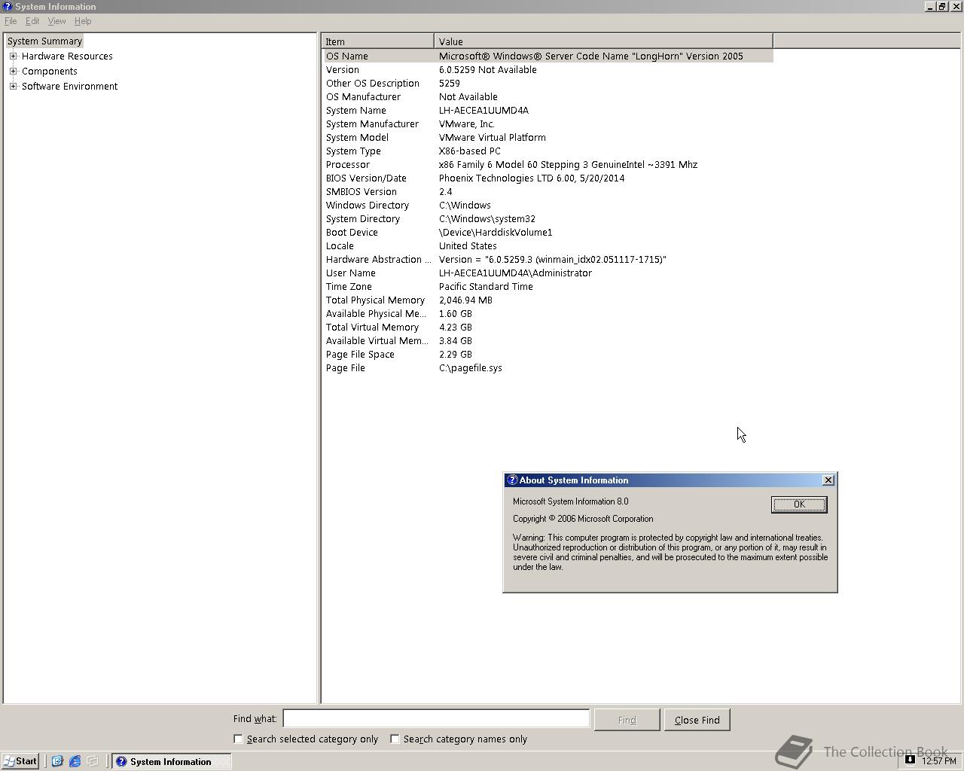
Task: Click the About System Information dialog icon
Action: click(x=512, y=480)
